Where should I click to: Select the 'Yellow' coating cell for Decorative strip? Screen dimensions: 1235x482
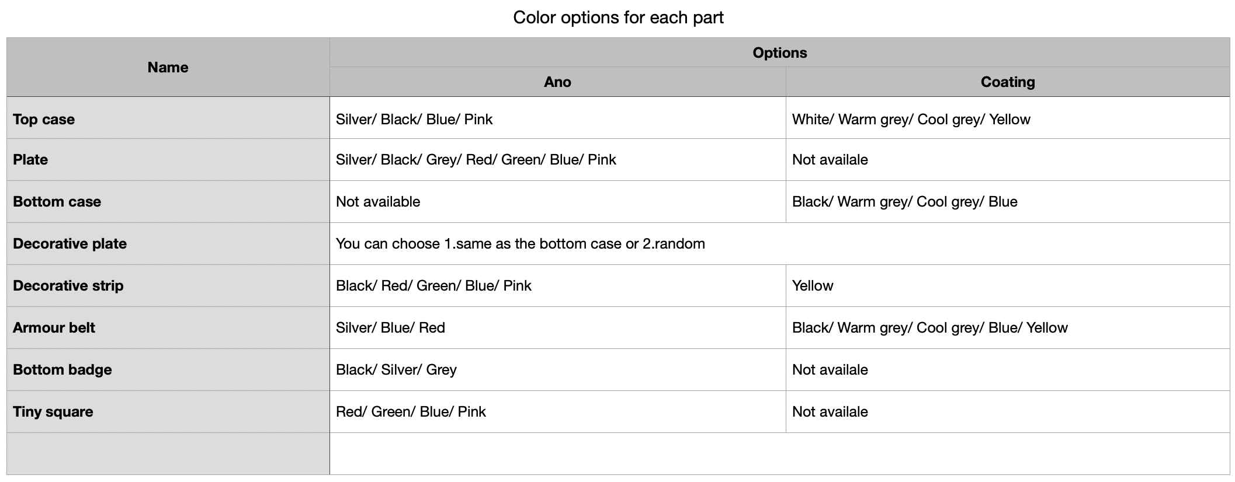[x=813, y=286]
